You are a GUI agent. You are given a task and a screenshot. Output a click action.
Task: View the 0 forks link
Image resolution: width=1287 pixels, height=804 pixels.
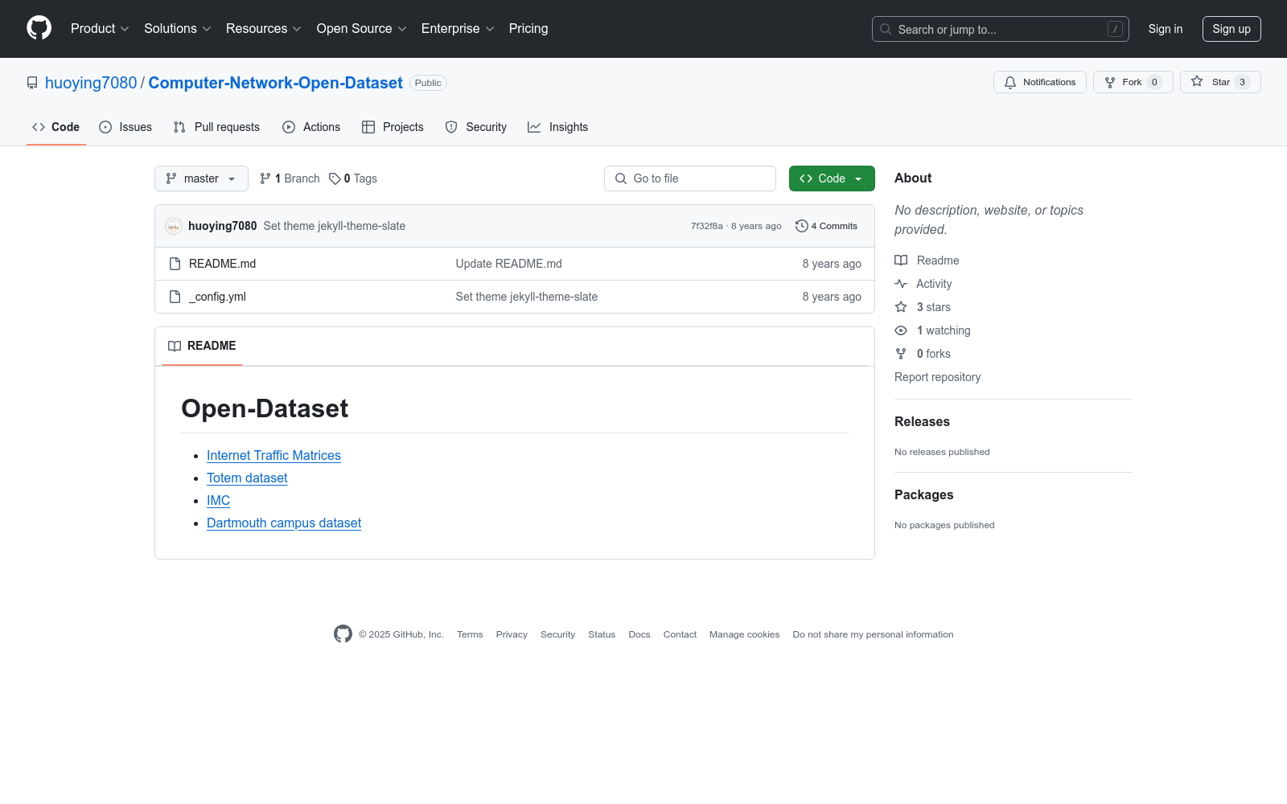(x=923, y=354)
